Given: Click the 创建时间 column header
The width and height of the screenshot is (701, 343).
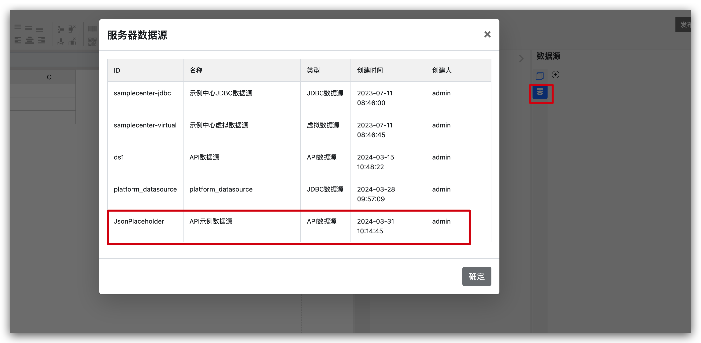Looking at the screenshot, I should [388, 70].
